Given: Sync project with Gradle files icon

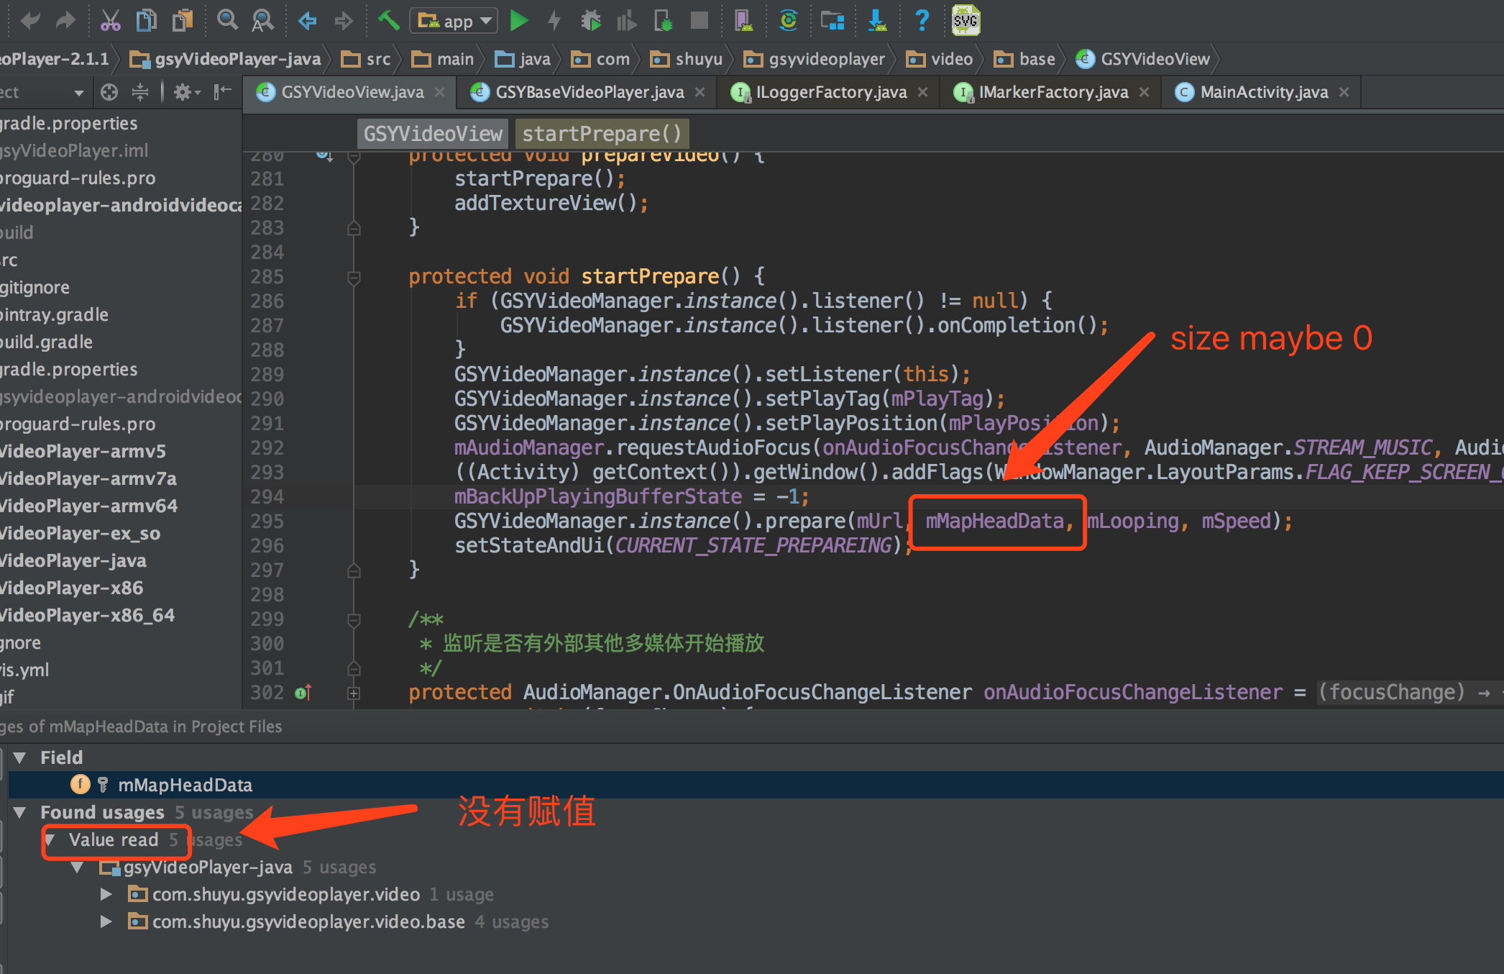Looking at the screenshot, I should tap(789, 20).
